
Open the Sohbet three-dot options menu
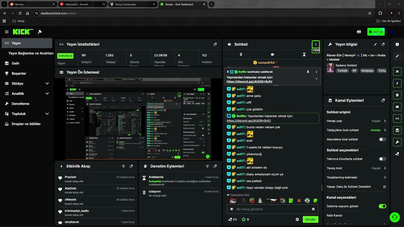[316, 44]
